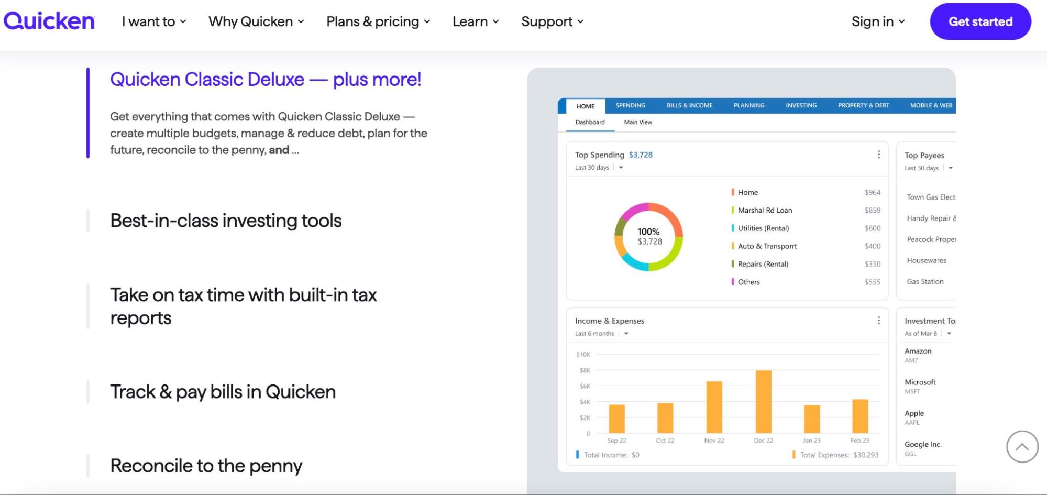
Task: Select the Utilities (Rental) category
Action: [x=806, y=228]
